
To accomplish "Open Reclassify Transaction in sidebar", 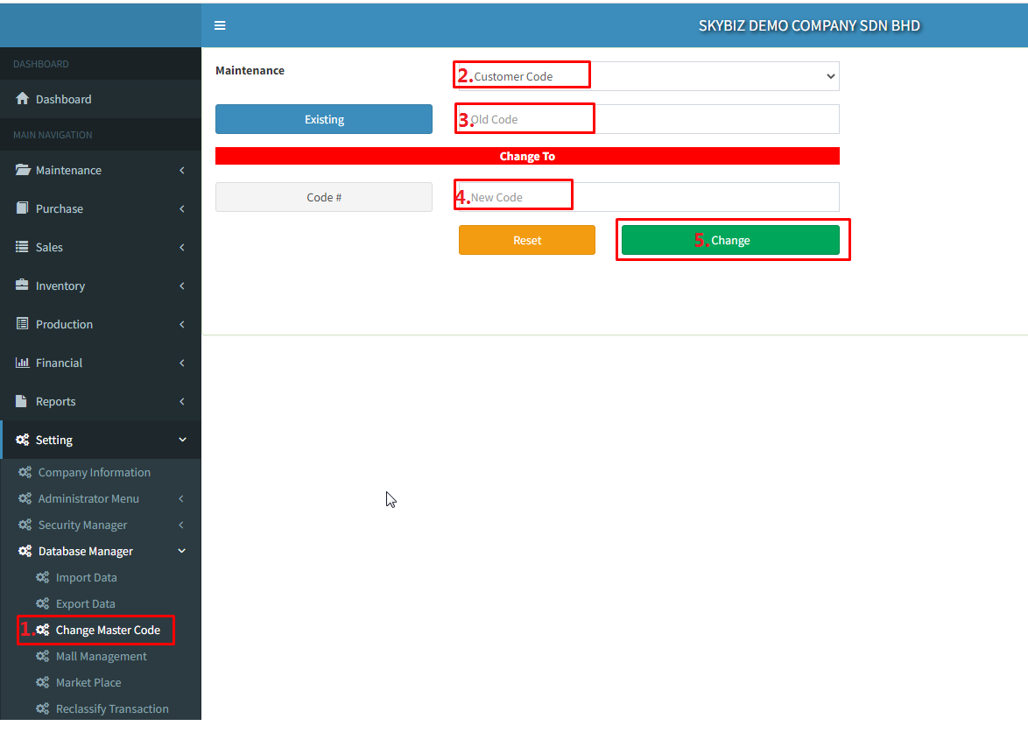I will [x=112, y=708].
